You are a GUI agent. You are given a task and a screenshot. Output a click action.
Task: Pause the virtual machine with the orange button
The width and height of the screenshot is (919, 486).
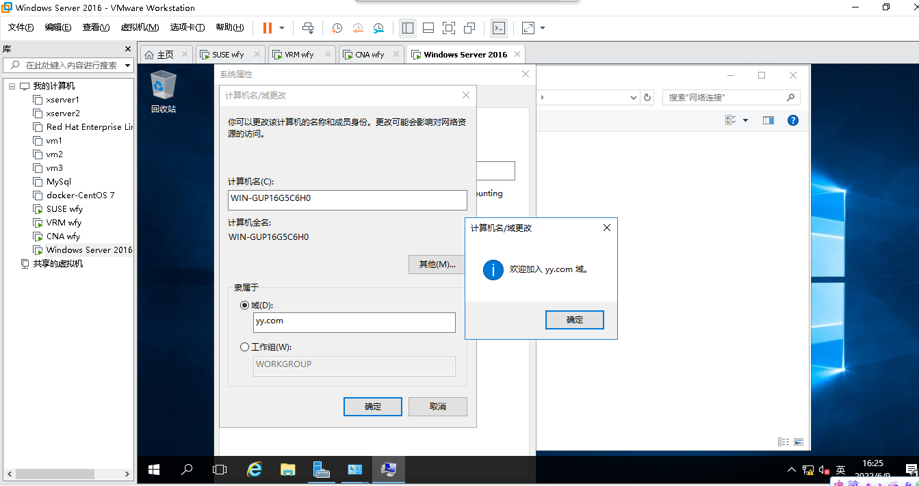268,28
